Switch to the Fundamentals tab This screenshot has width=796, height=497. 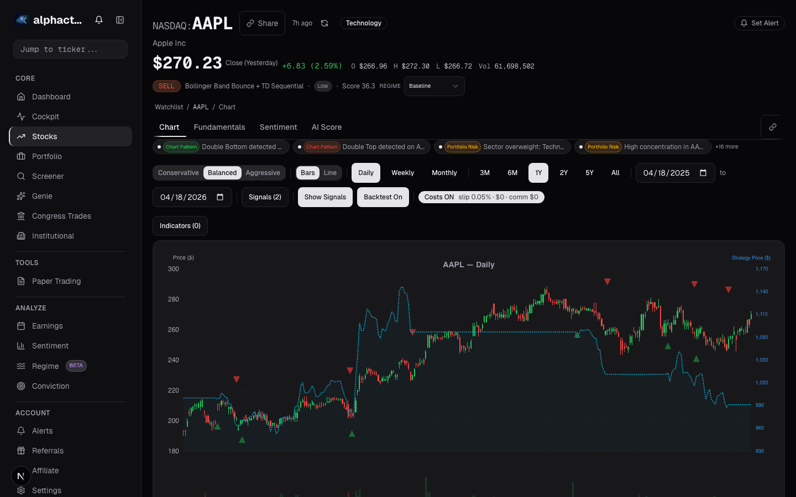point(219,127)
